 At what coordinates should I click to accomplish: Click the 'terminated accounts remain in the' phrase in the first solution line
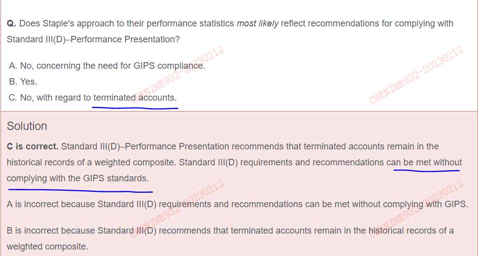click(371, 146)
